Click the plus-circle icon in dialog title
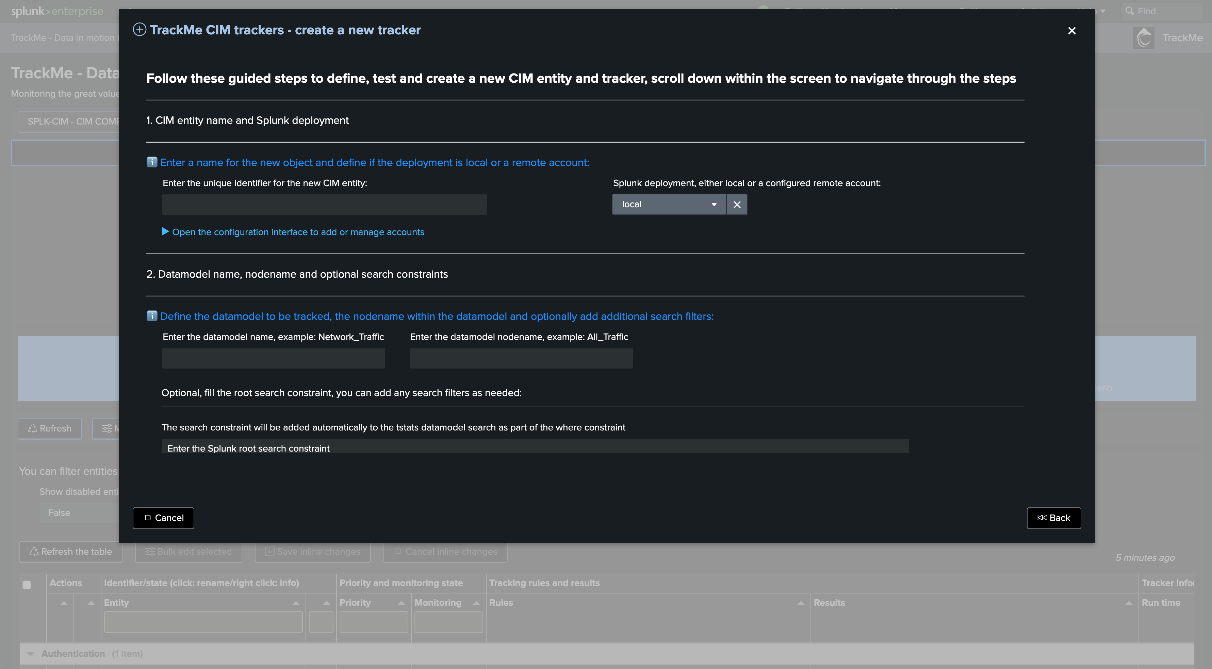 139,30
